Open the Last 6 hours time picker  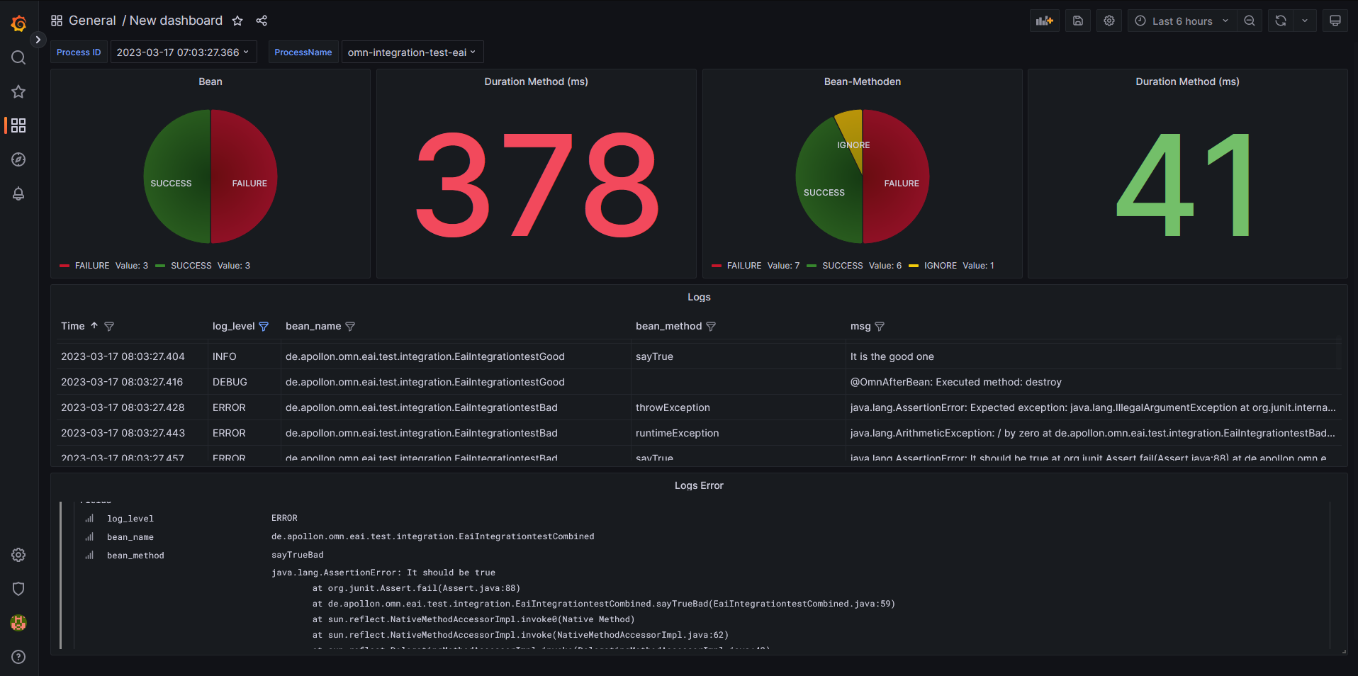pos(1182,21)
